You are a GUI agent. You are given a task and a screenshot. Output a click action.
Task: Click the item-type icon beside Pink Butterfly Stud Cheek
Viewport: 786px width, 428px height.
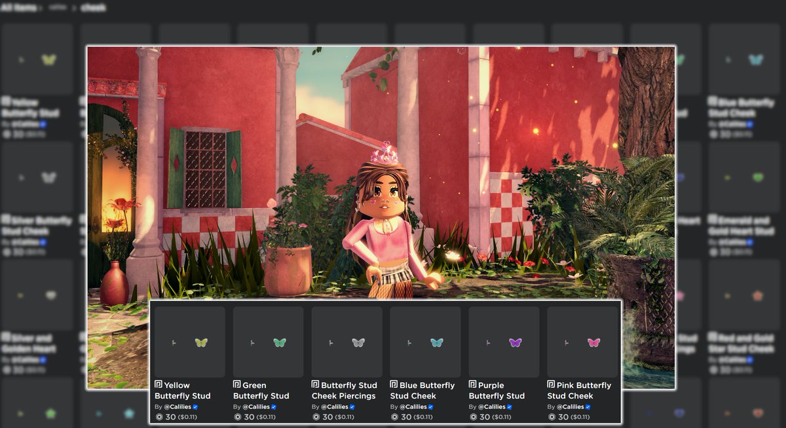coord(552,385)
